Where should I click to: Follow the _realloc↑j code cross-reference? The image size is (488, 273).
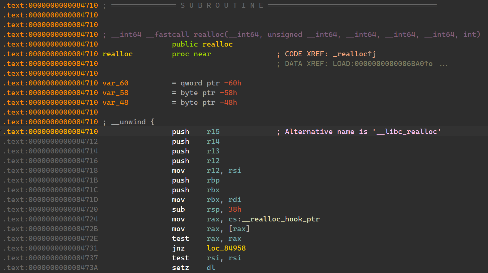[354, 54]
